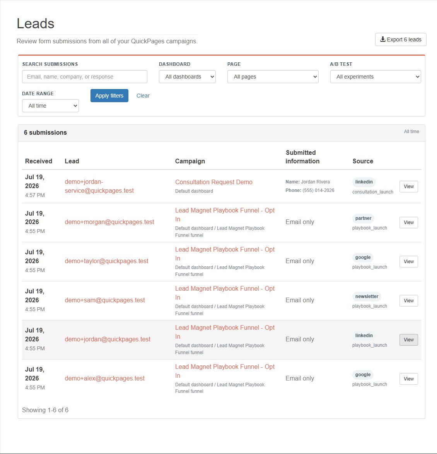Screen dimensions: 437x454
Task: Click Default dashboard text under Consultation Request Demo
Action: click(x=194, y=191)
